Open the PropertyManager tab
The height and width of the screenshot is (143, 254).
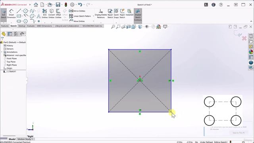[x=10, y=34]
